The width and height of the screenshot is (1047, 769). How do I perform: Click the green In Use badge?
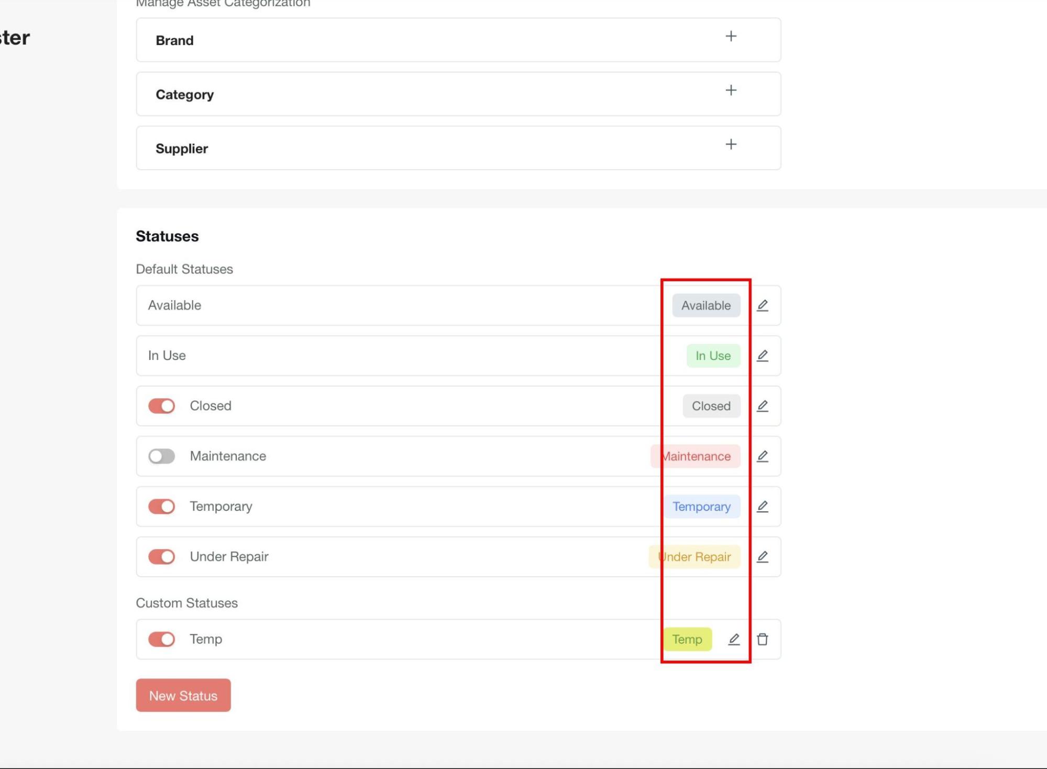(713, 356)
